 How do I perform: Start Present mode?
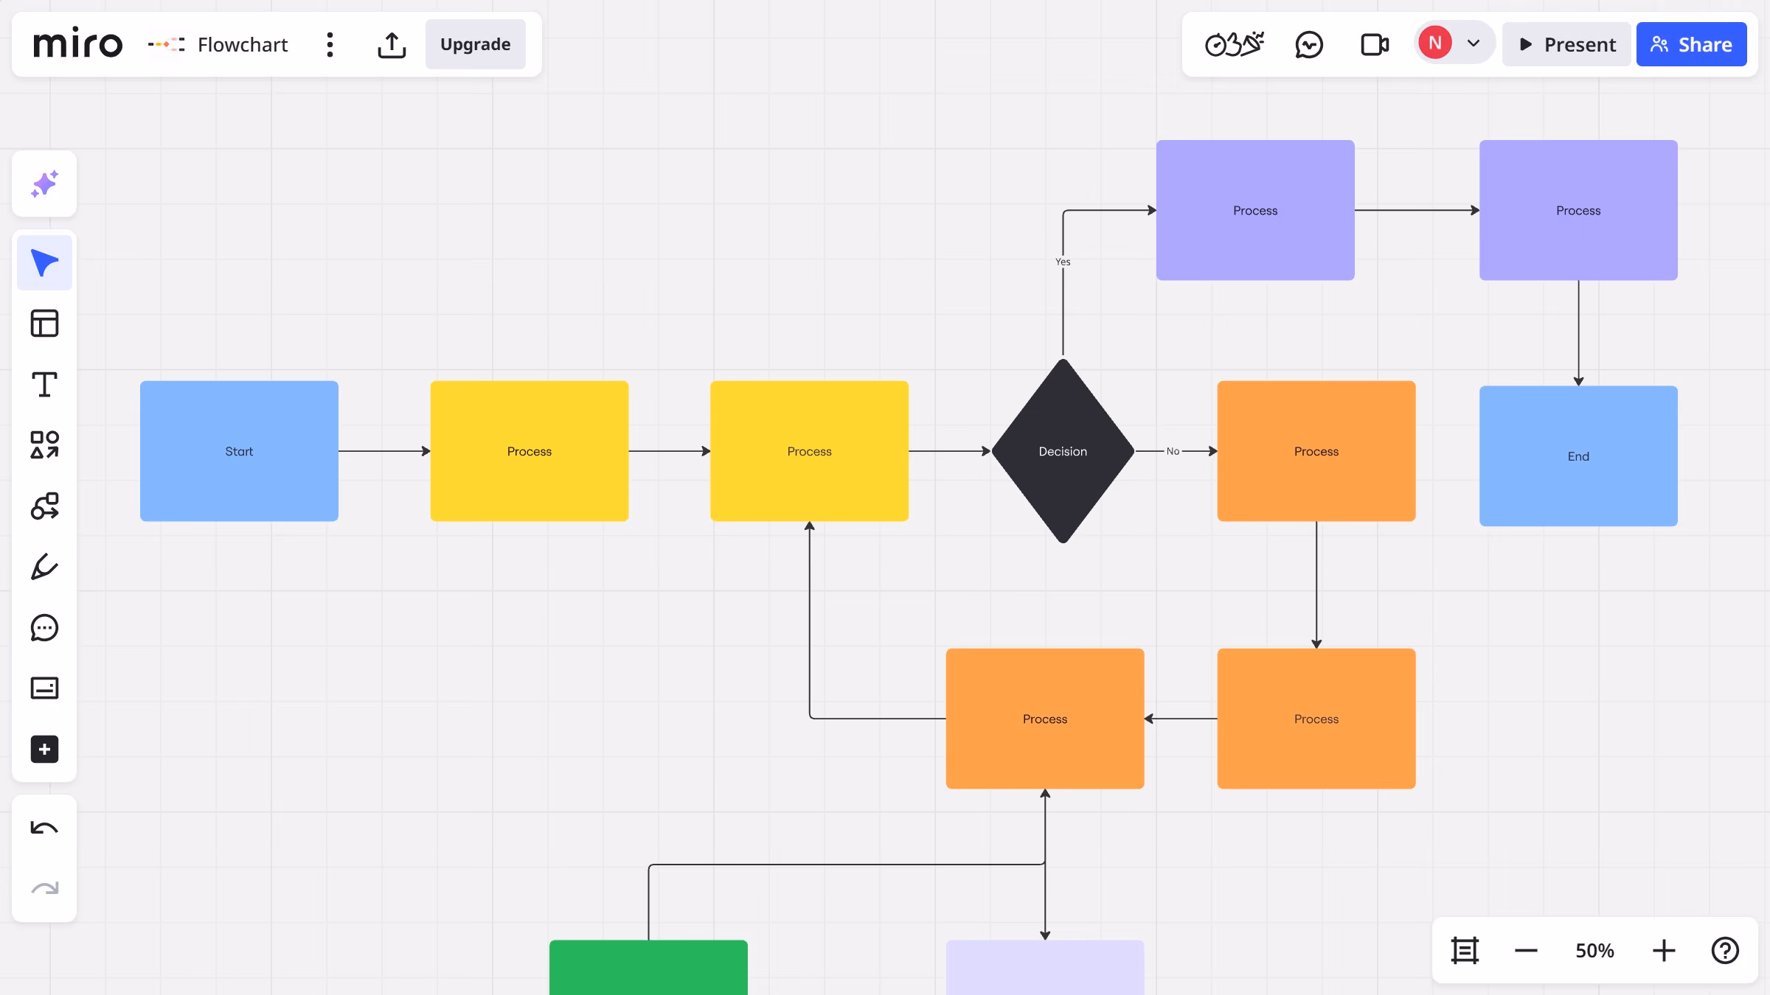1566,44
